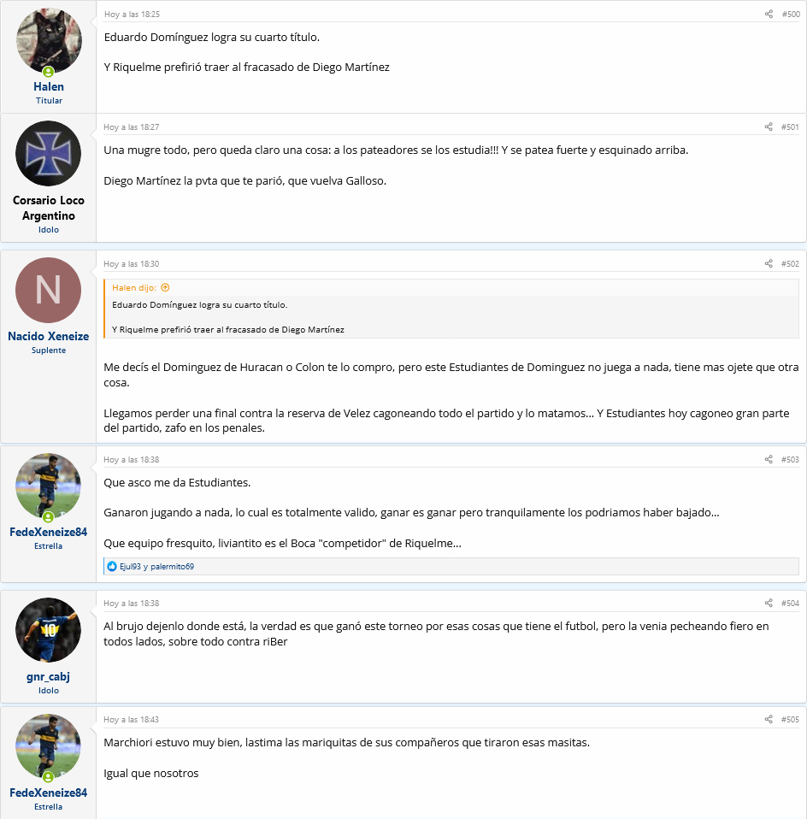Open Corsario Loco Argentino's cross avatar
807x819 pixels.
click(x=49, y=154)
